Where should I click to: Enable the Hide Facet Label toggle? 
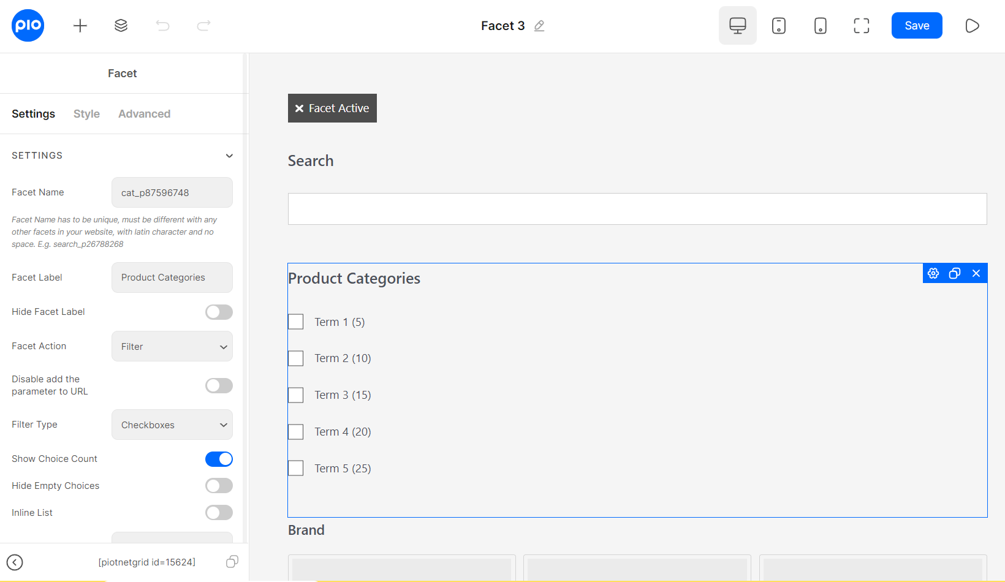[219, 312]
